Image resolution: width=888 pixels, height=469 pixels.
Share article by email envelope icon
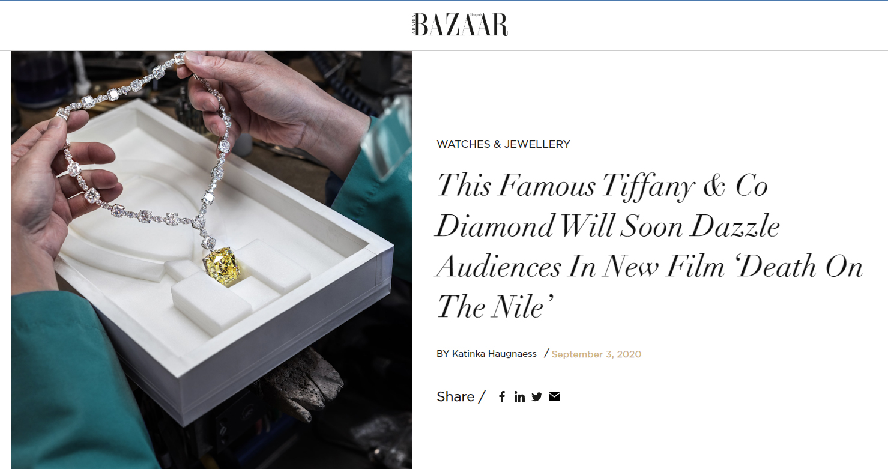[x=554, y=396]
